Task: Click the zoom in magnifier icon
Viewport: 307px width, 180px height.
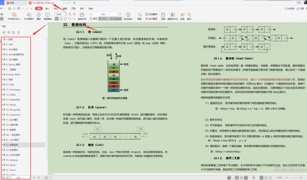Action: [74, 15]
